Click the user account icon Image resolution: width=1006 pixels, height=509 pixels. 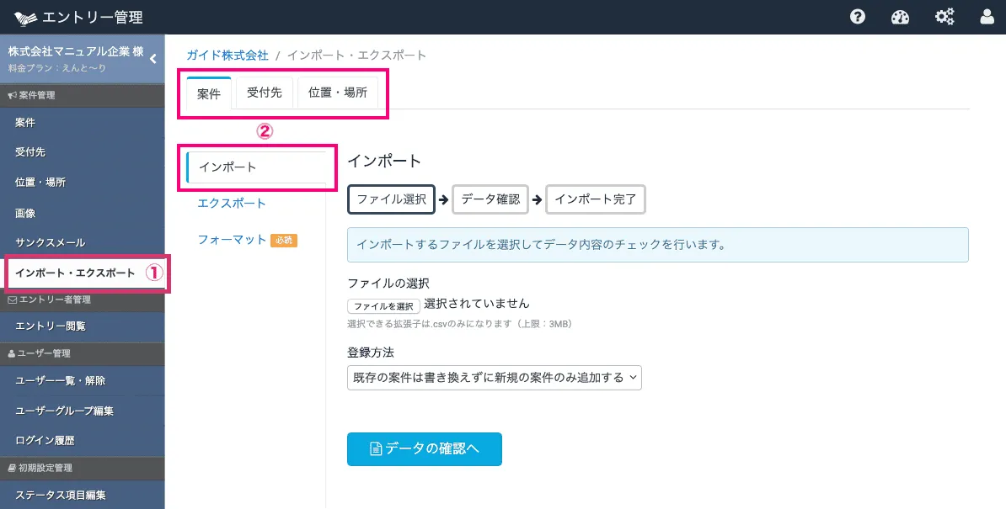(987, 17)
